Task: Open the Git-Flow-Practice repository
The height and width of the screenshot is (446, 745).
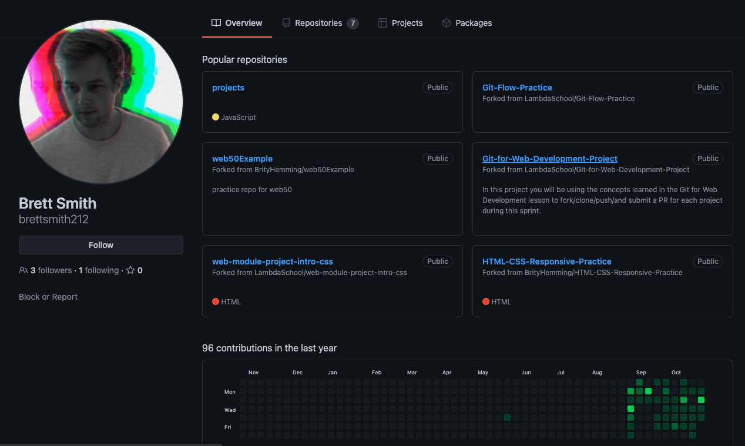Action: 517,88
